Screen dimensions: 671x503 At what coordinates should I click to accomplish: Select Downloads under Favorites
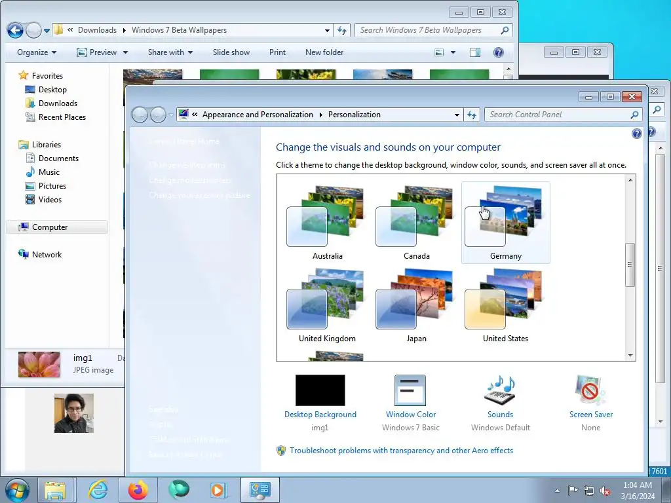pyautogui.click(x=58, y=103)
